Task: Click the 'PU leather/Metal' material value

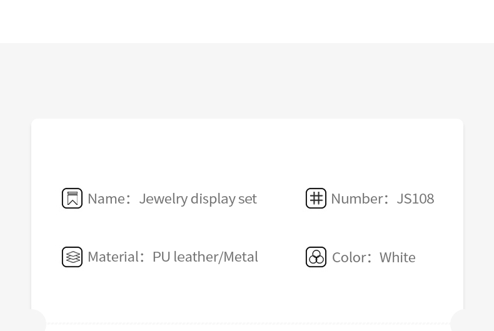Action: click(x=205, y=257)
